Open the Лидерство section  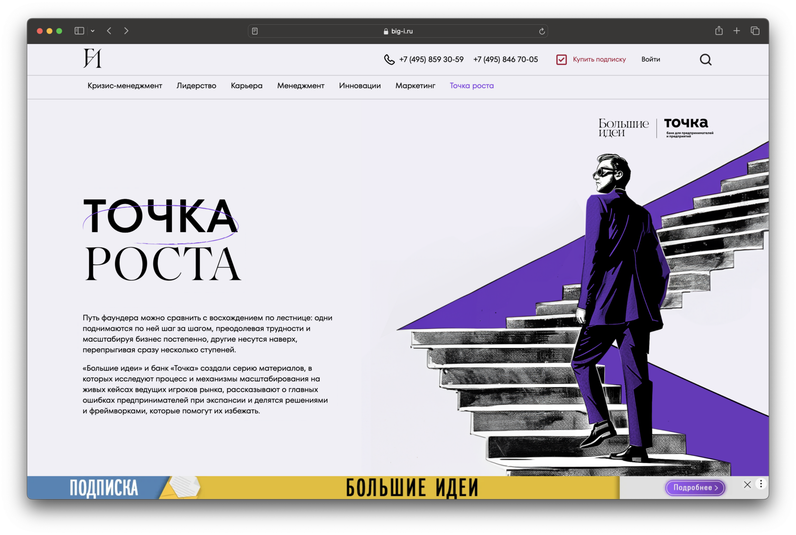(x=196, y=86)
